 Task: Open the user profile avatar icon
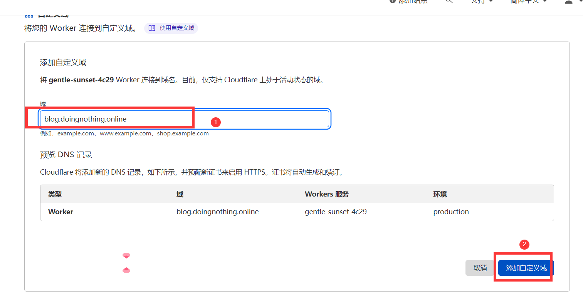[568, 2]
